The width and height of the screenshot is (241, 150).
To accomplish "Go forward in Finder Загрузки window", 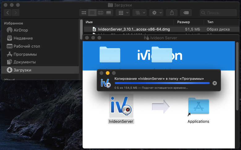I will [x=15, y=13].
